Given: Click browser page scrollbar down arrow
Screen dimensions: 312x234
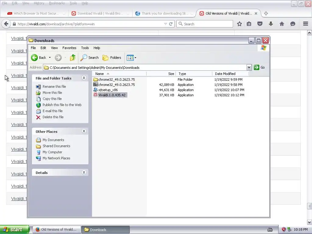Looking at the screenshot, I should [309, 222].
